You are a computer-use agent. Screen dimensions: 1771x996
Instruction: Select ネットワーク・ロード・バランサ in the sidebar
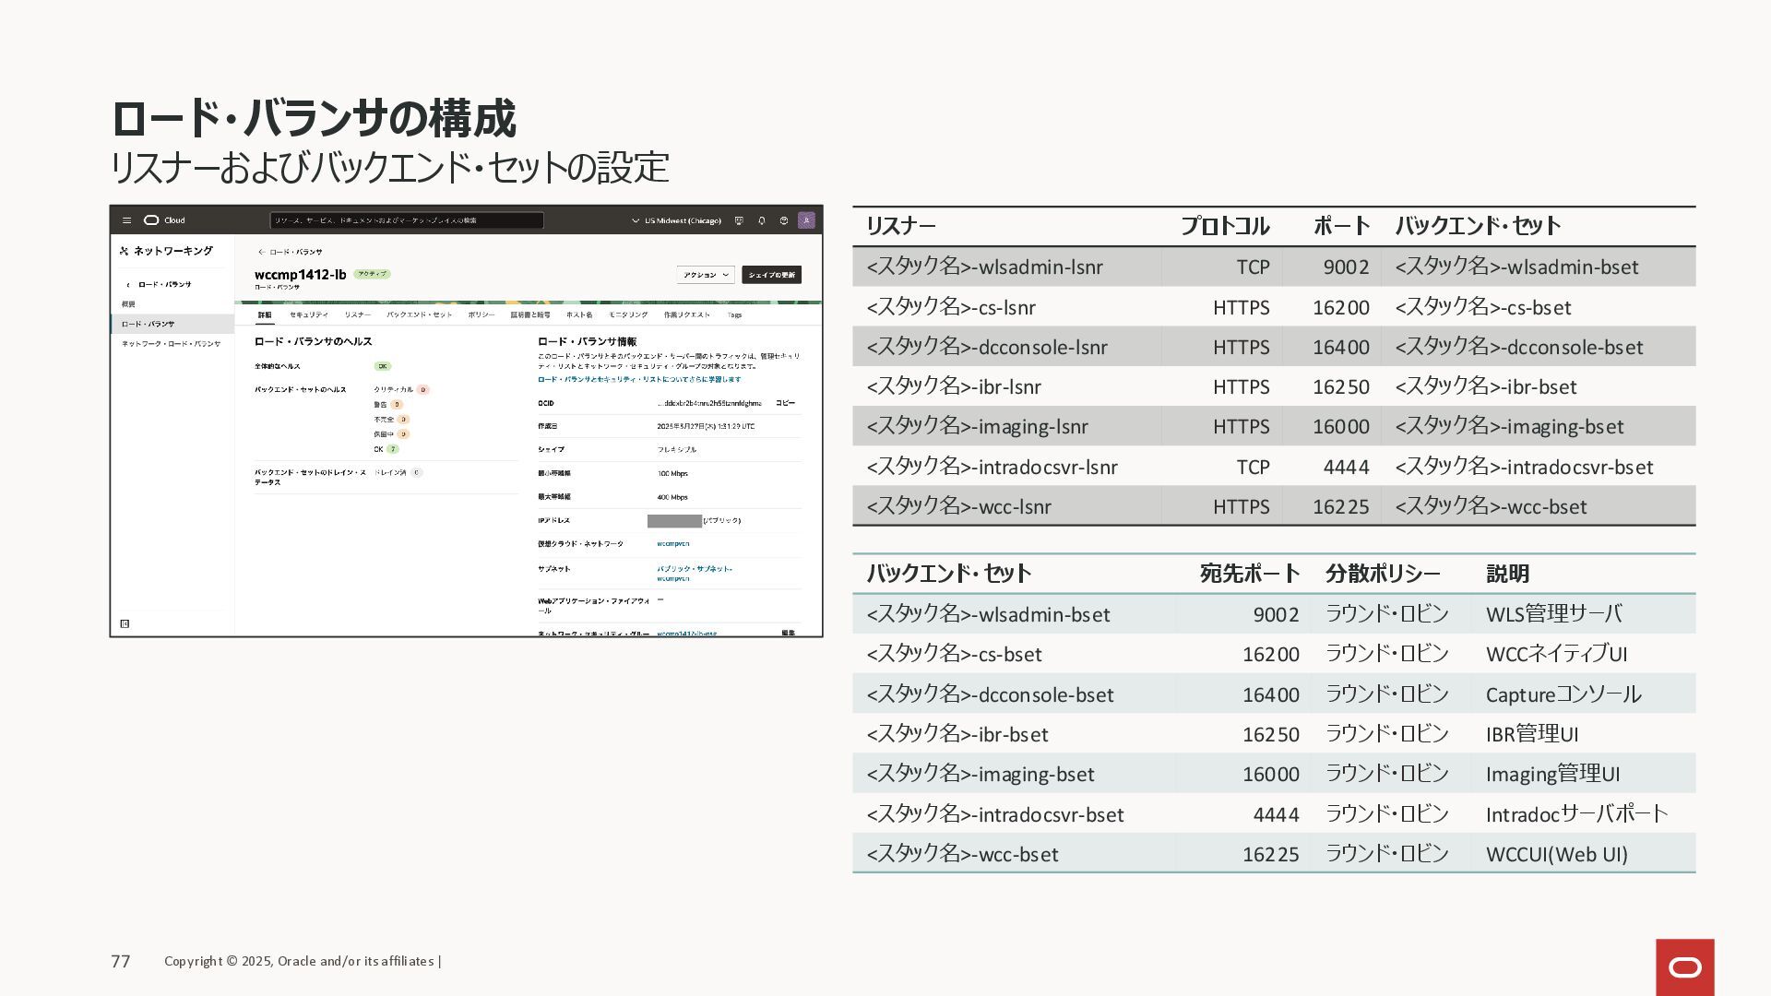[x=171, y=344]
